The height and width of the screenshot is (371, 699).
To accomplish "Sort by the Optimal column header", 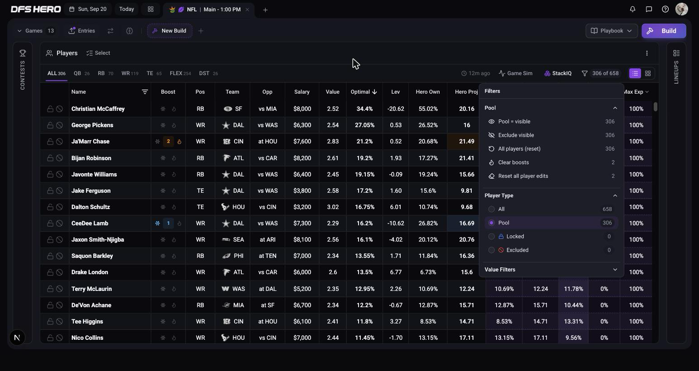I will pyautogui.click(x=364, y=92).
